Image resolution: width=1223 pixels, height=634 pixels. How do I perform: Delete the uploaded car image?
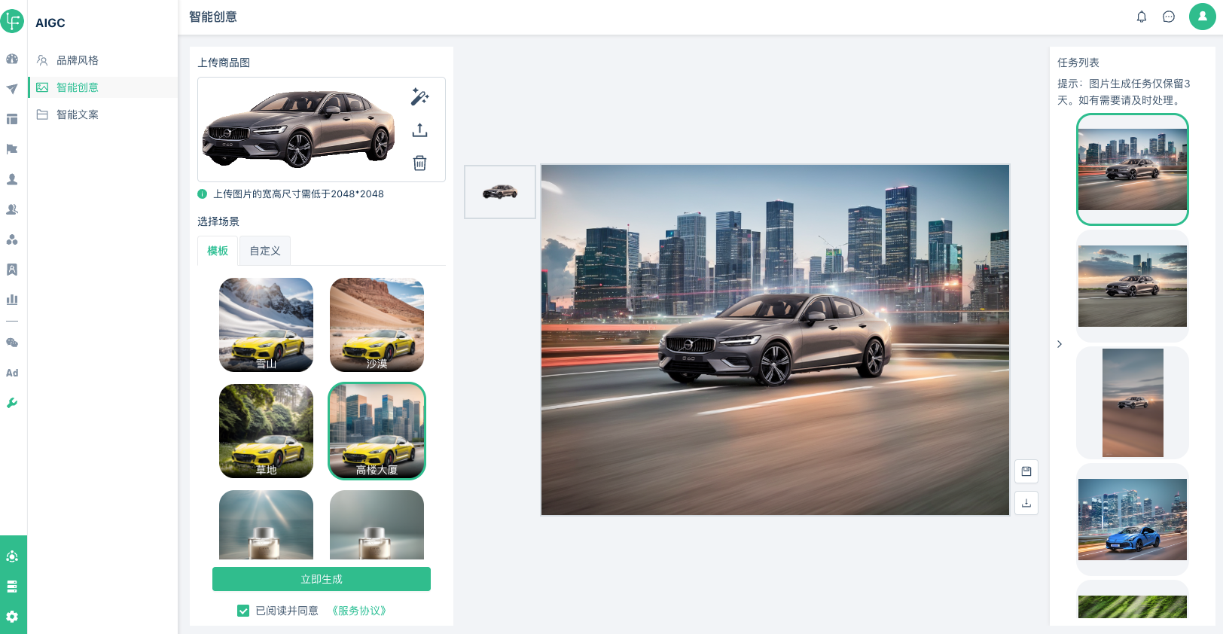[419, 163]
